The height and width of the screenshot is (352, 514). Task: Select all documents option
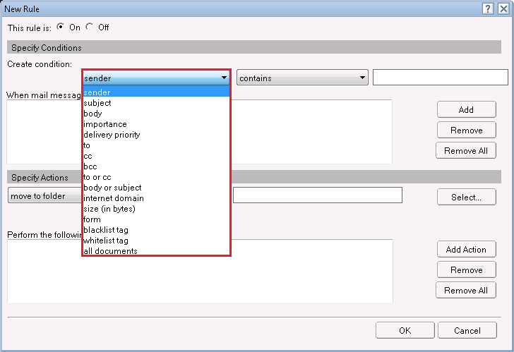pyautogui.click(x=110, y=251)
